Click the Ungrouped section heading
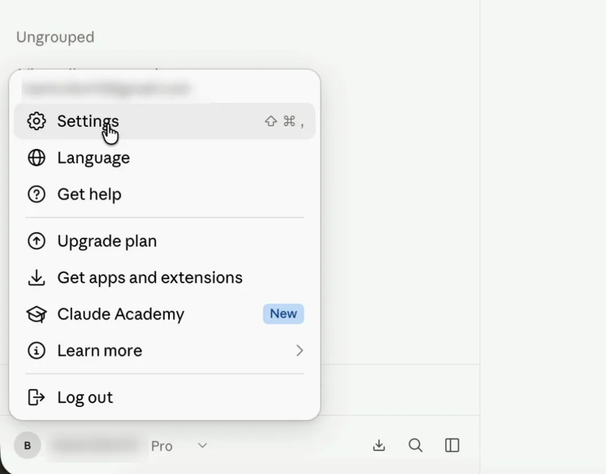Screen dimensions: 606x474 point(55,37)
